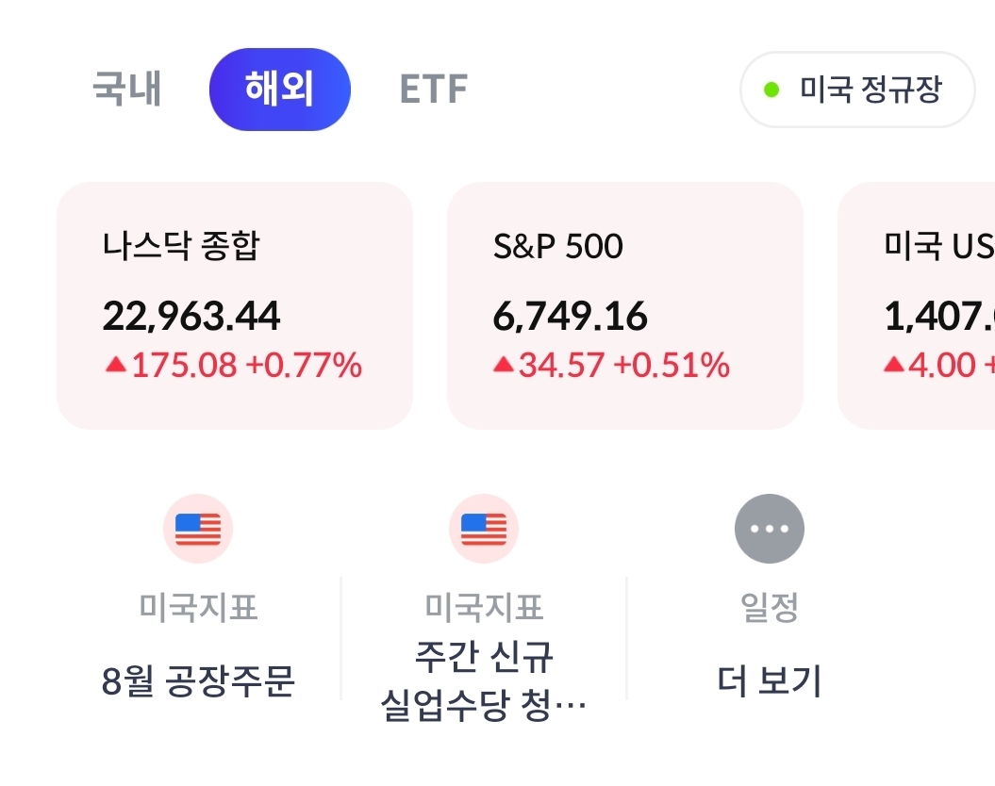Tap the 더 보기 schedule link
Viewport: 995px width, 786px height.
pos(770,680)
